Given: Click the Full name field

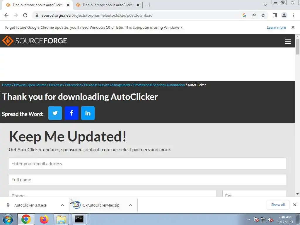Looking at the screenshot, I should pos(147,180).
